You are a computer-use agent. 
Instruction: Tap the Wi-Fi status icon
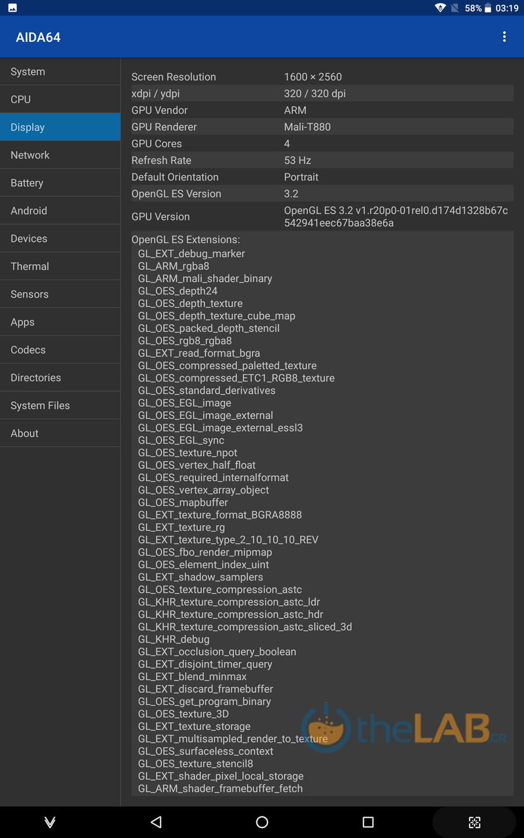pyautogui.click(x=440, y=8)
